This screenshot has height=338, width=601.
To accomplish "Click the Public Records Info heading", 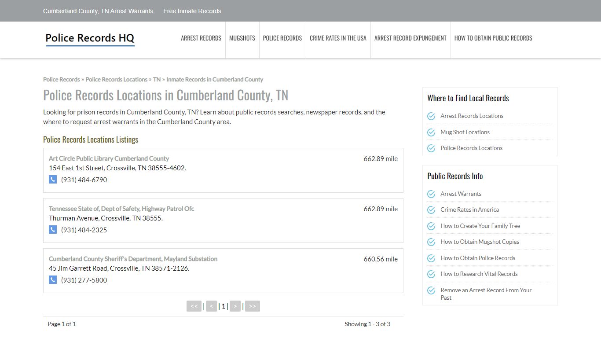I will point(455,176).
